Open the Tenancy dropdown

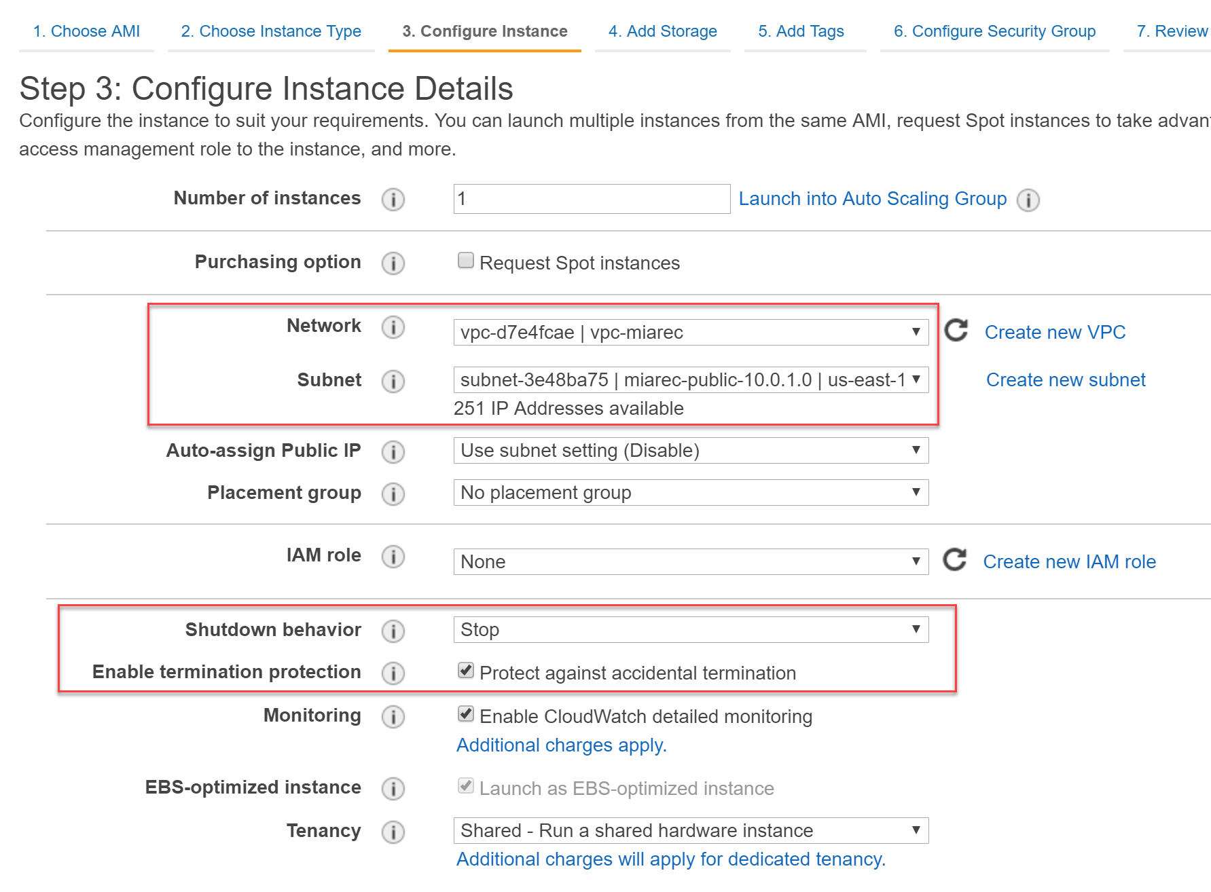(691, 831)
